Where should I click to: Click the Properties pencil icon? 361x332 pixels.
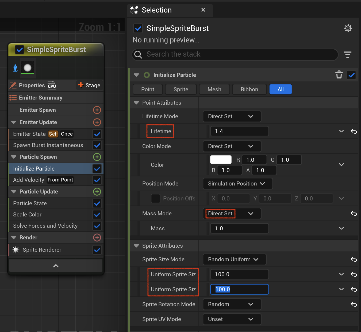(x=13, y=85)
